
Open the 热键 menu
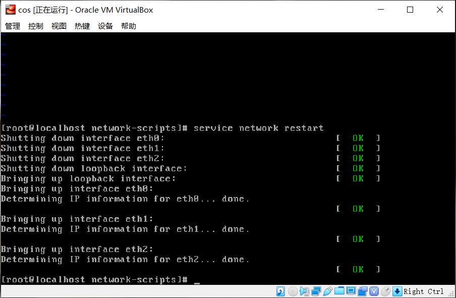(81, 26)
